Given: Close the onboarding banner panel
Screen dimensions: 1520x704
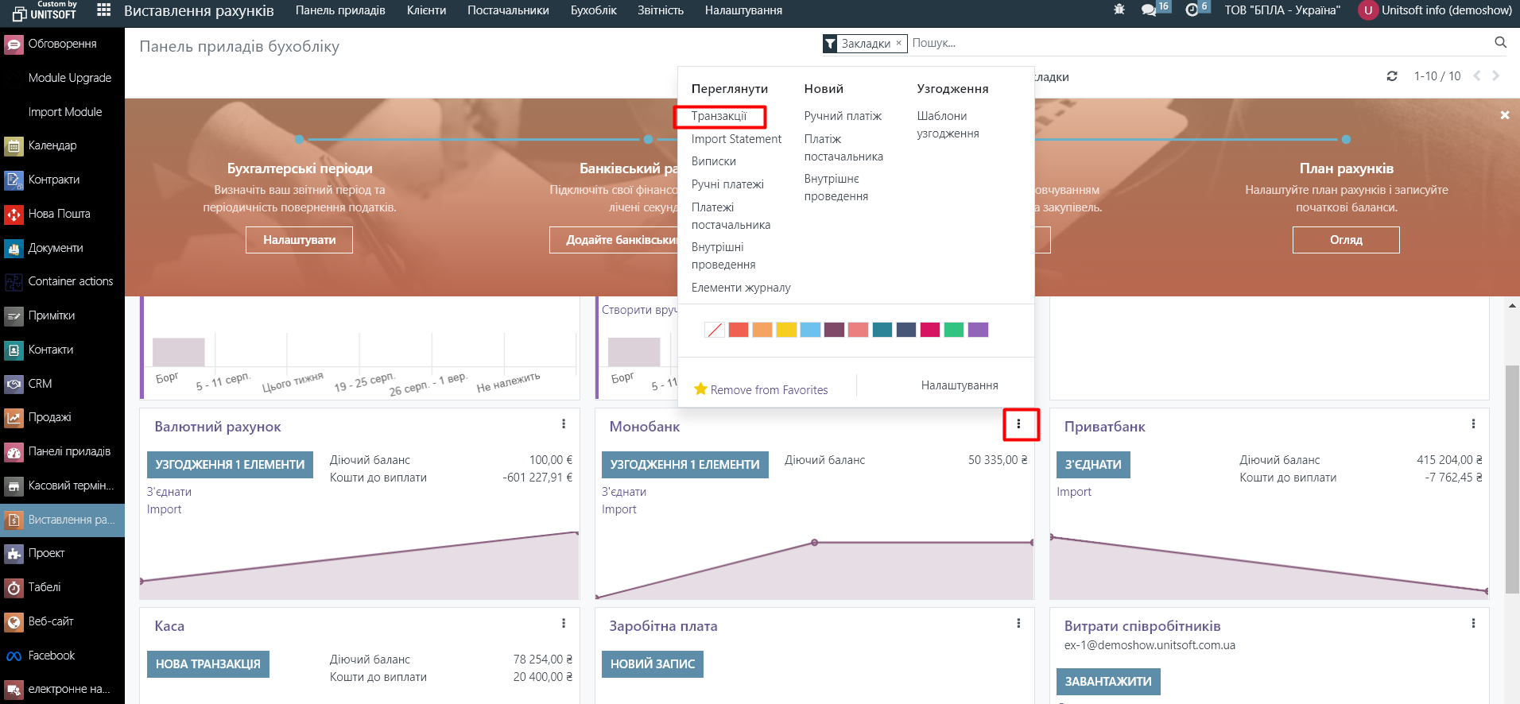Looking at the screenshot, I should (x=1504, y=115).
